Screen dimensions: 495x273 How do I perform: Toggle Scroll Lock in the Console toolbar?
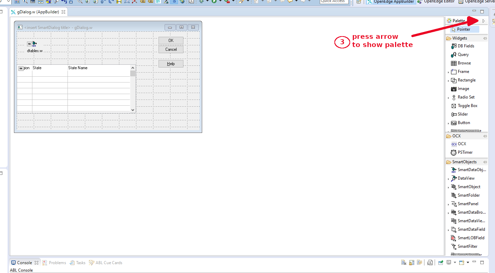[412, 262]
